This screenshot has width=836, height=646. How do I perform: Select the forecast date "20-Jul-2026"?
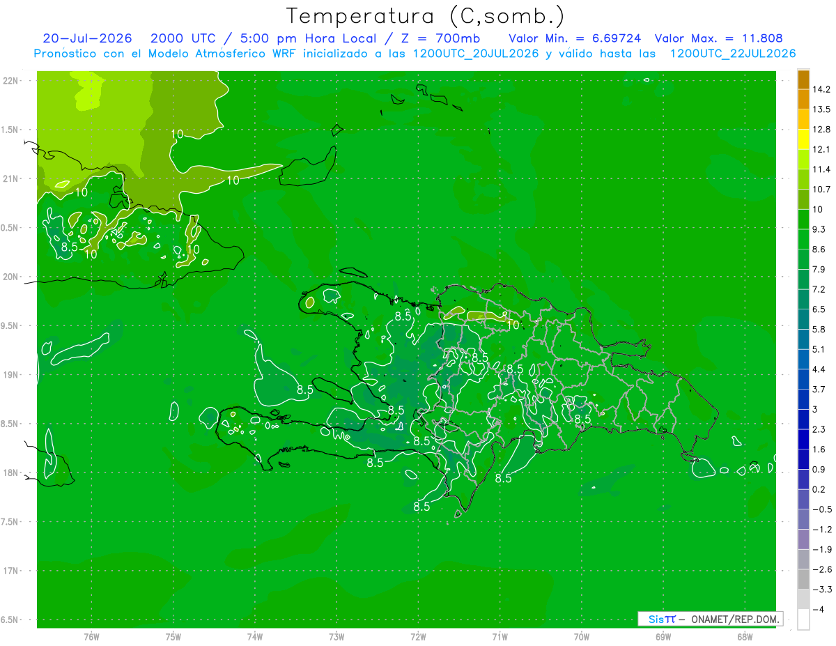(x=87, y=38)
